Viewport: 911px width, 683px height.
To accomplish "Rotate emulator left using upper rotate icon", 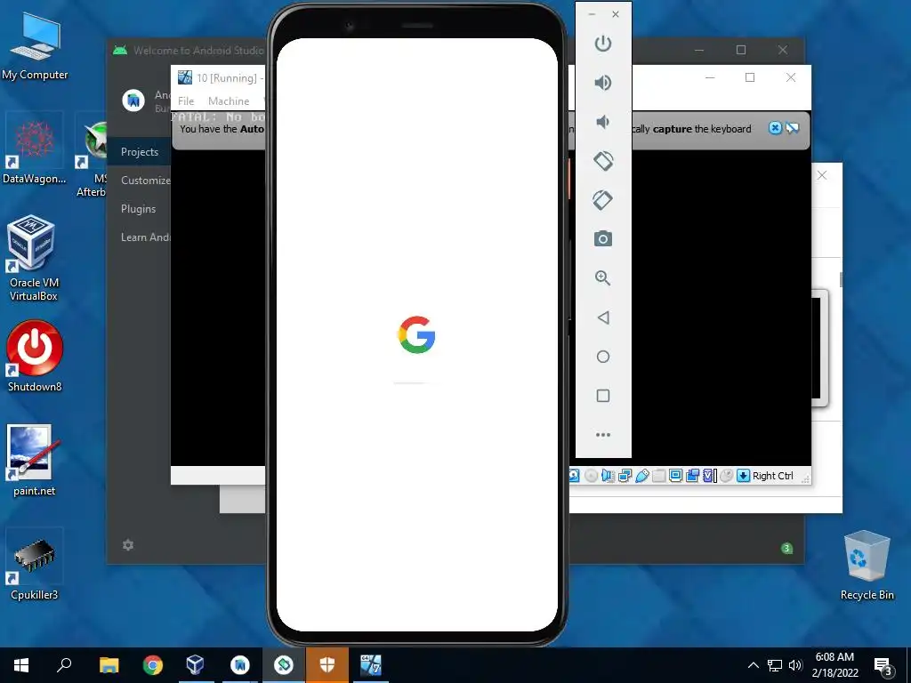I will (603, 161).
